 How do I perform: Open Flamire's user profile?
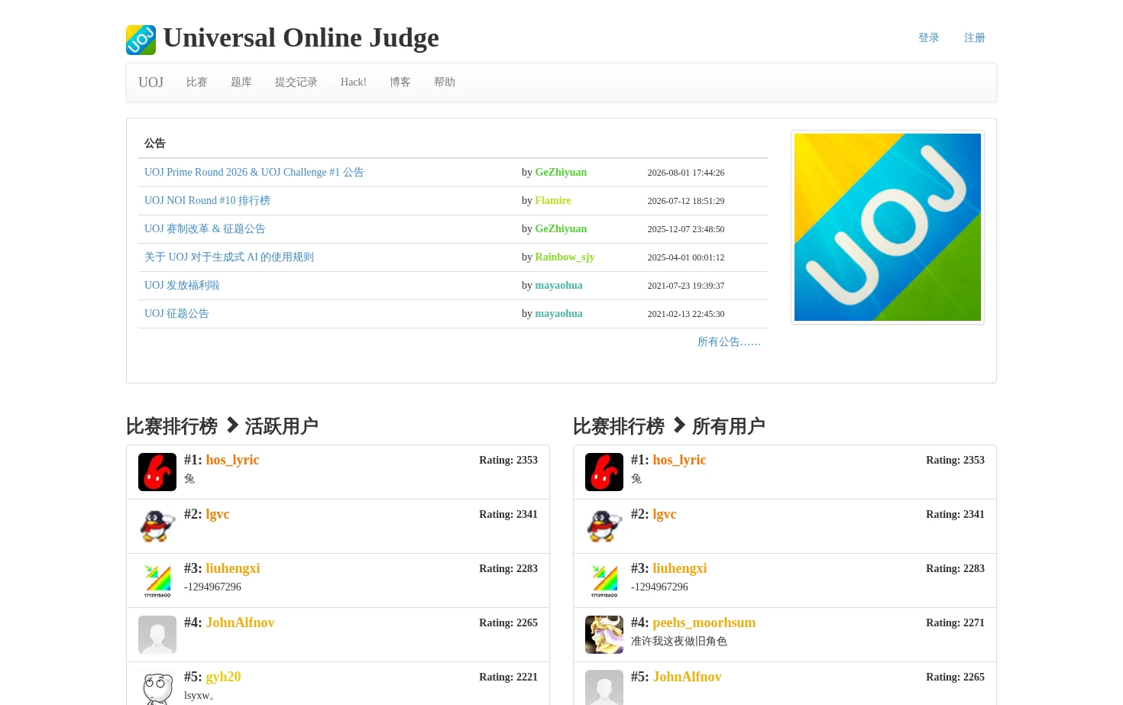553,200
